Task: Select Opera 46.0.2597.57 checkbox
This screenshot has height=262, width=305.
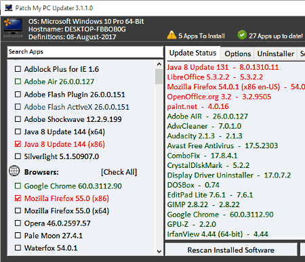Action: click(x=18, y=223)
